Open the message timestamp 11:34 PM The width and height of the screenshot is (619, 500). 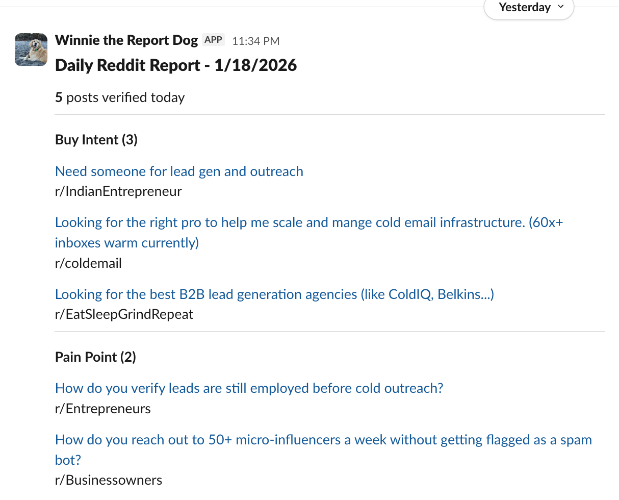coord(255,40)
